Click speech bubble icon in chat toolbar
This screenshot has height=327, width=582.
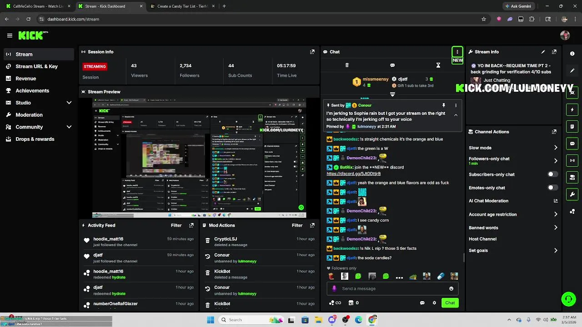(392, 65)
